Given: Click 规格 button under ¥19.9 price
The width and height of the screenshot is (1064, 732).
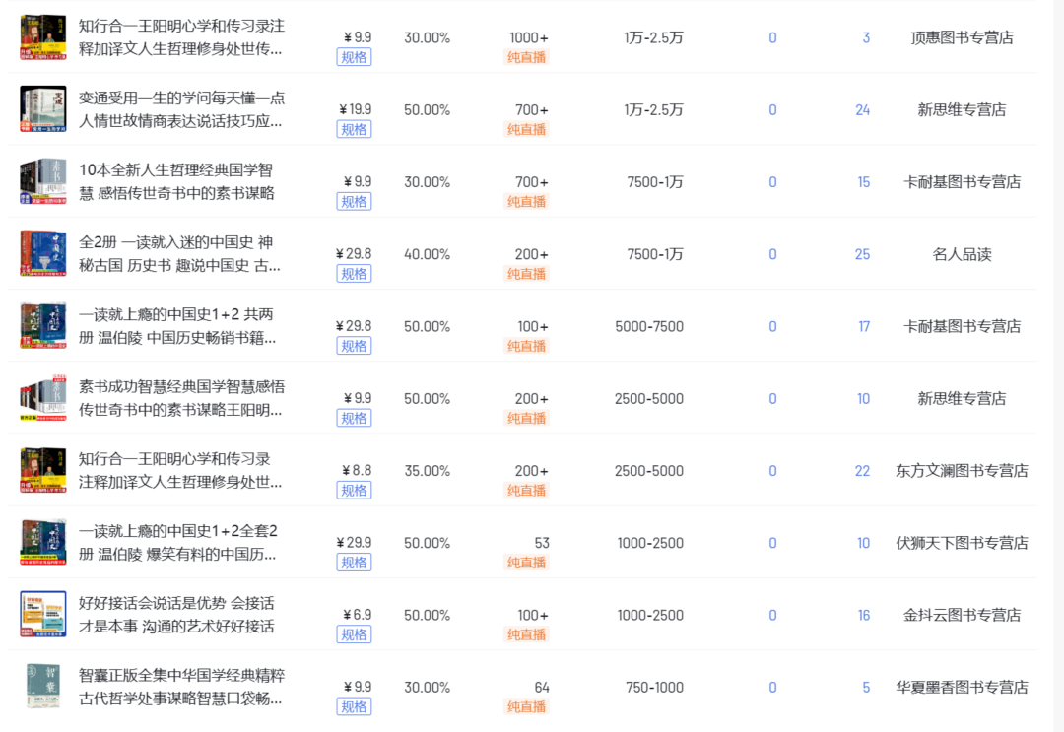Looking at the screenshot, I should coord(355,130).
